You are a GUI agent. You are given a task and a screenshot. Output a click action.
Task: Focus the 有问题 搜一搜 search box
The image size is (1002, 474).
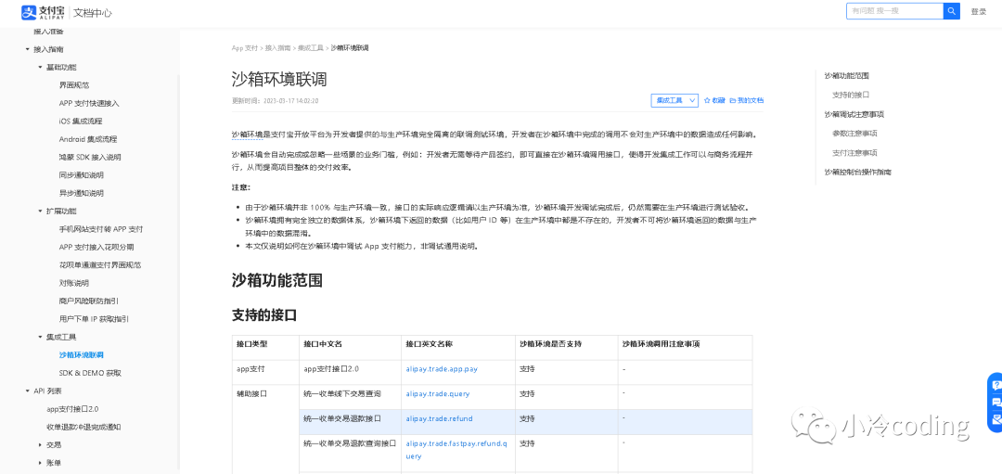(894, 11)
